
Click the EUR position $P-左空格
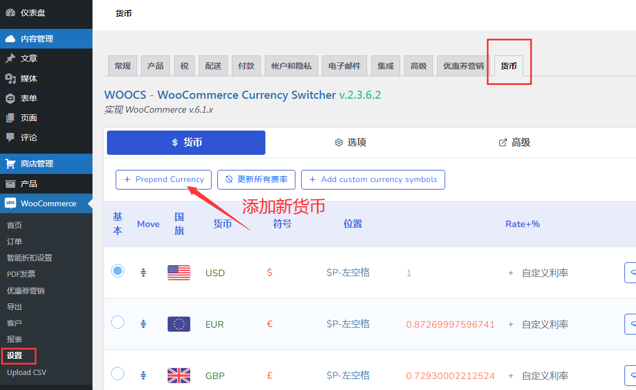(x=348, y=324)
